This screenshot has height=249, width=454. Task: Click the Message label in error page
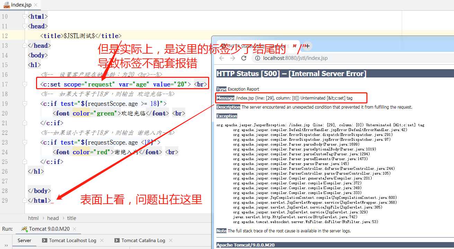225,98
